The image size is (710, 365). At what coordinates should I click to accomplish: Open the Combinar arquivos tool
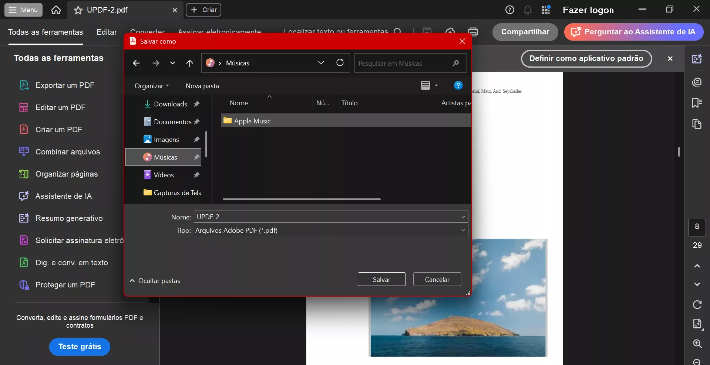[67, 151]
